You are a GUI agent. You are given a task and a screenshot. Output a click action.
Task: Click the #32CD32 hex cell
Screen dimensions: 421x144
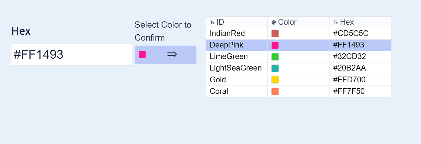pos(349,57)
